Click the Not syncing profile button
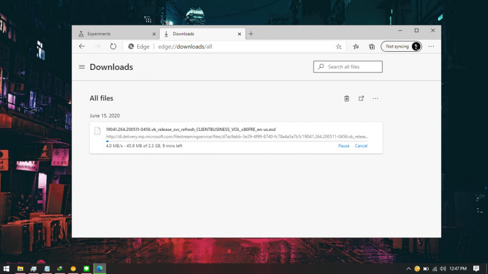Viewport: 488px width, 274px height. pos(401,47)
